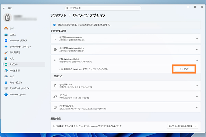Open the PC sleep wake time dropdown

pos(183,126)
